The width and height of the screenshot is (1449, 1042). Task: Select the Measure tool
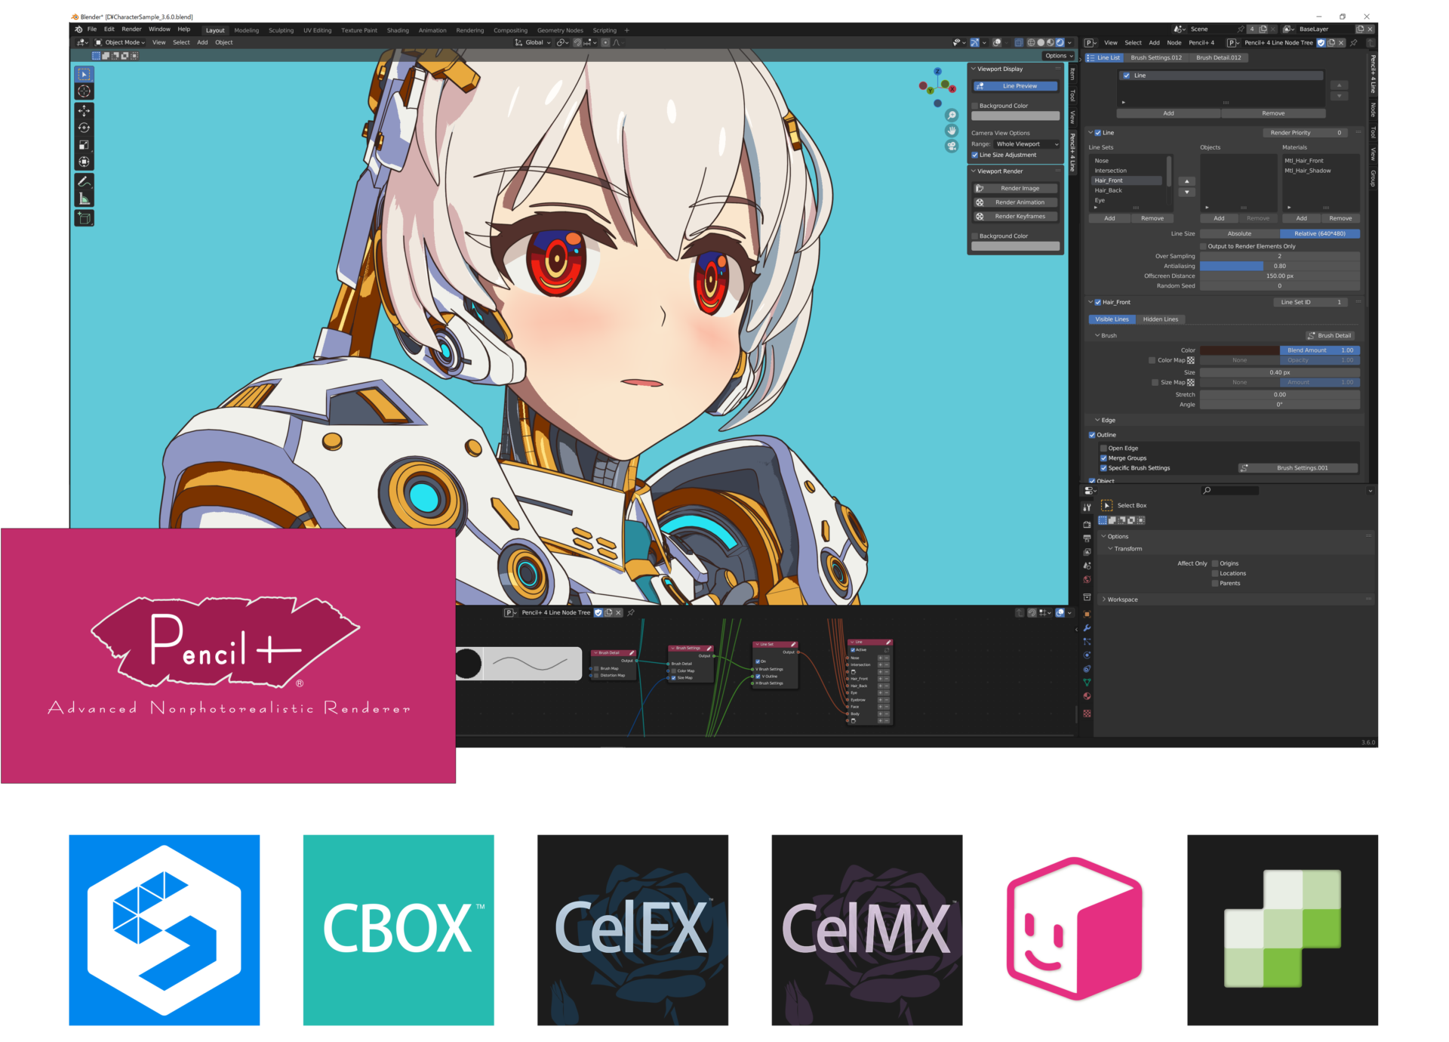[84, 199]
